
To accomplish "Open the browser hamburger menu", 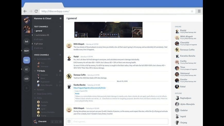I will 199,11.
